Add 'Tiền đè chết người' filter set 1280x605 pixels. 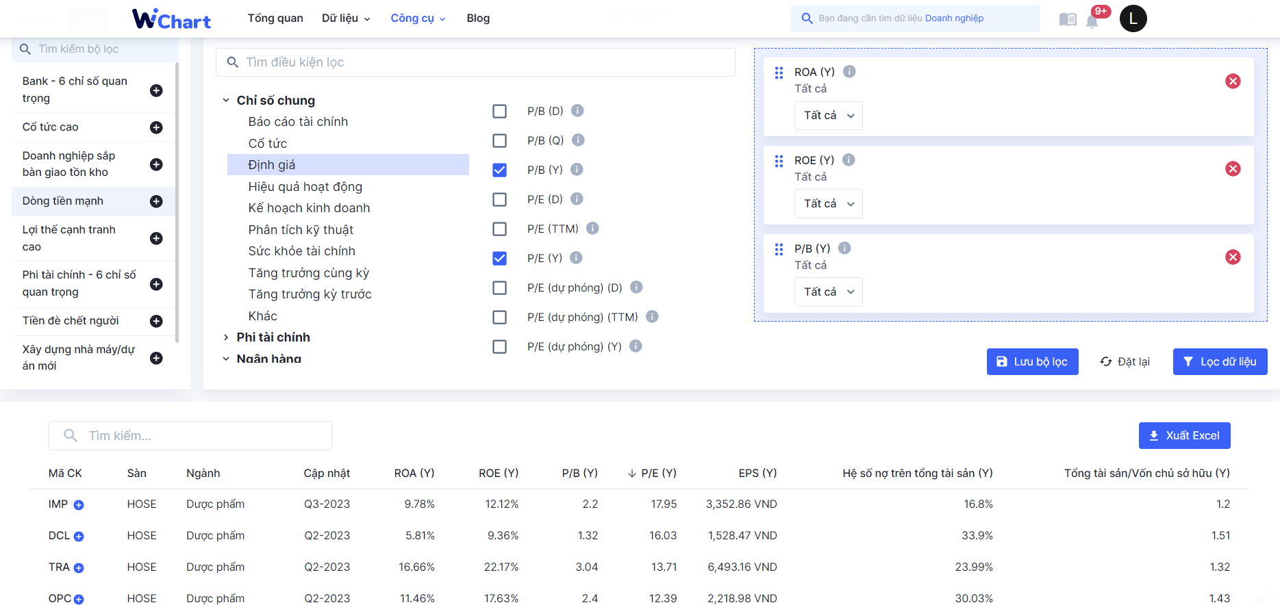pyautogui.click(x=156, y=321)
